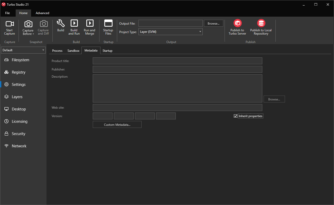Uncheck Inherit properties
Viewport: 334px width, 205px height.
tap(236, 116)
